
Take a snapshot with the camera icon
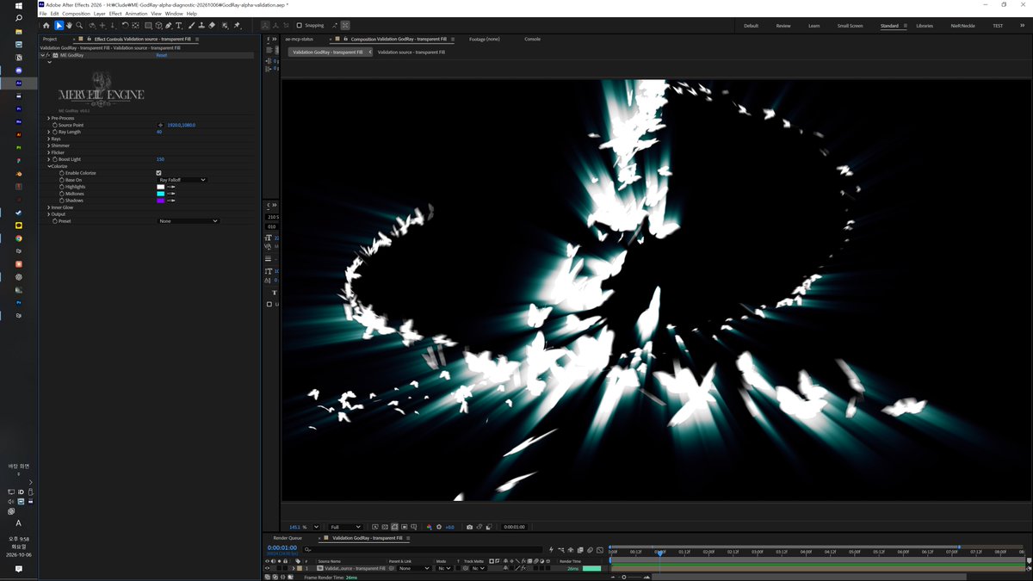(x=469, y=527)
